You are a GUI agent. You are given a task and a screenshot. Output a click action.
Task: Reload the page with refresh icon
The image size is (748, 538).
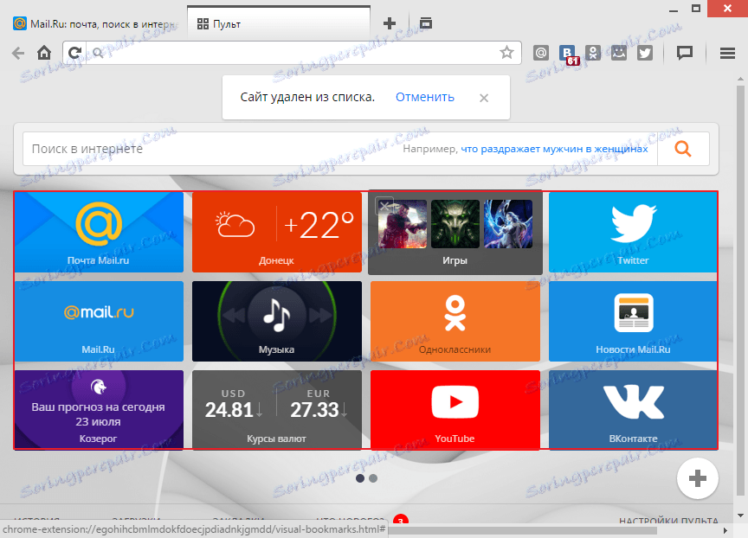pos(74,53)
